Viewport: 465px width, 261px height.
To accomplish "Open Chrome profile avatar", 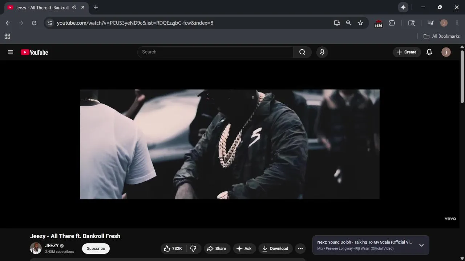I will click(x=444, y=23).
